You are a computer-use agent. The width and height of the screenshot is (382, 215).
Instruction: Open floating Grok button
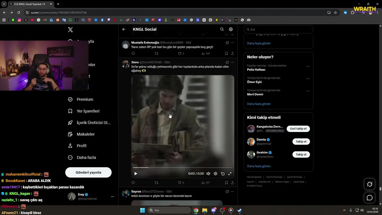[x=369, y=184]
